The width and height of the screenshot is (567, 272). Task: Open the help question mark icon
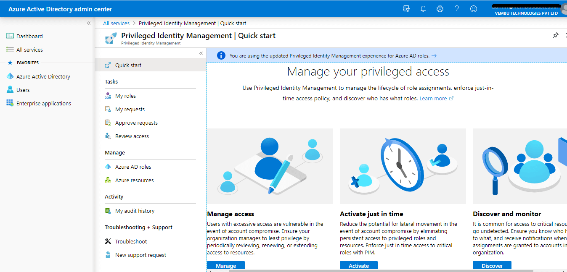(x=457, y=9)
